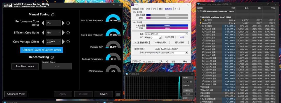Click the Ring/LLC 频率 clock icon

[201, 90]
